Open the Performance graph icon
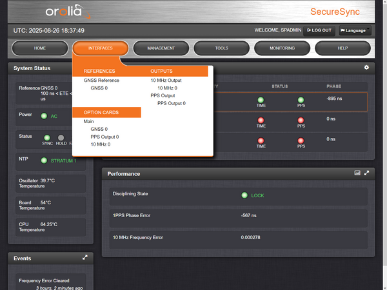The image size is (387, 290). pos(357,173)
